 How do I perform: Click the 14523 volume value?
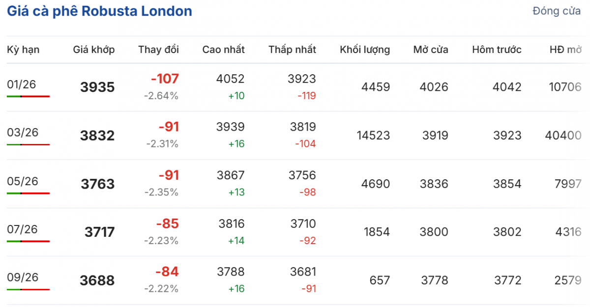[373, 136]
